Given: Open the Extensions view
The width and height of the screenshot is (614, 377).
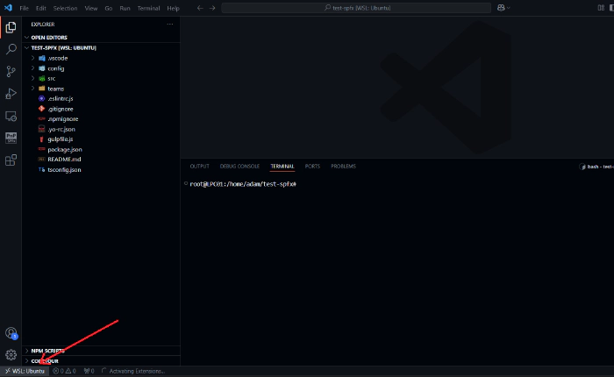Looking at the screenshot, I should click(x=11, y=160).
